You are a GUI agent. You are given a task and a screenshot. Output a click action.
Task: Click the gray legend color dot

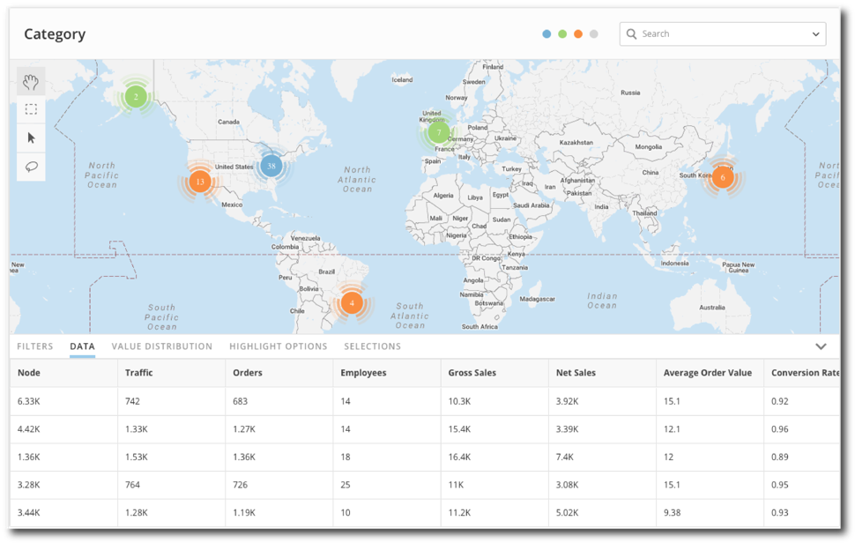[x=592, y=33]
